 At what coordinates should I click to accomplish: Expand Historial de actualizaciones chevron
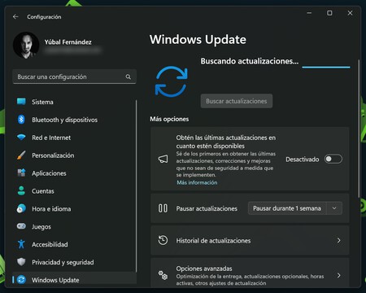[x=338, y=240]
